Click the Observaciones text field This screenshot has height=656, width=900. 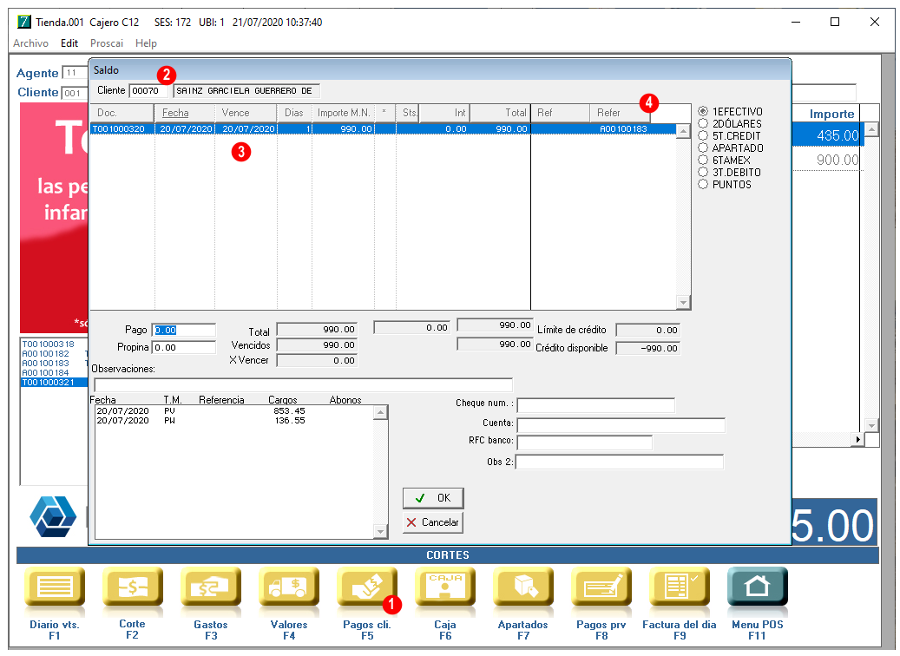[x=303, y=384]
